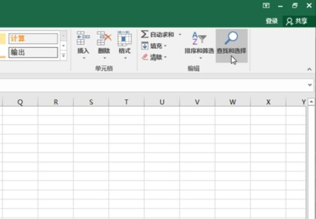Expand the cell styles gallery More arrow
316x219 pixels.
pos(64,55)
